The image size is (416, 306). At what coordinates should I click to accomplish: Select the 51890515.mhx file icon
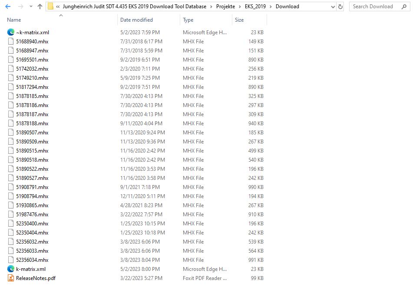click(10, 151)
